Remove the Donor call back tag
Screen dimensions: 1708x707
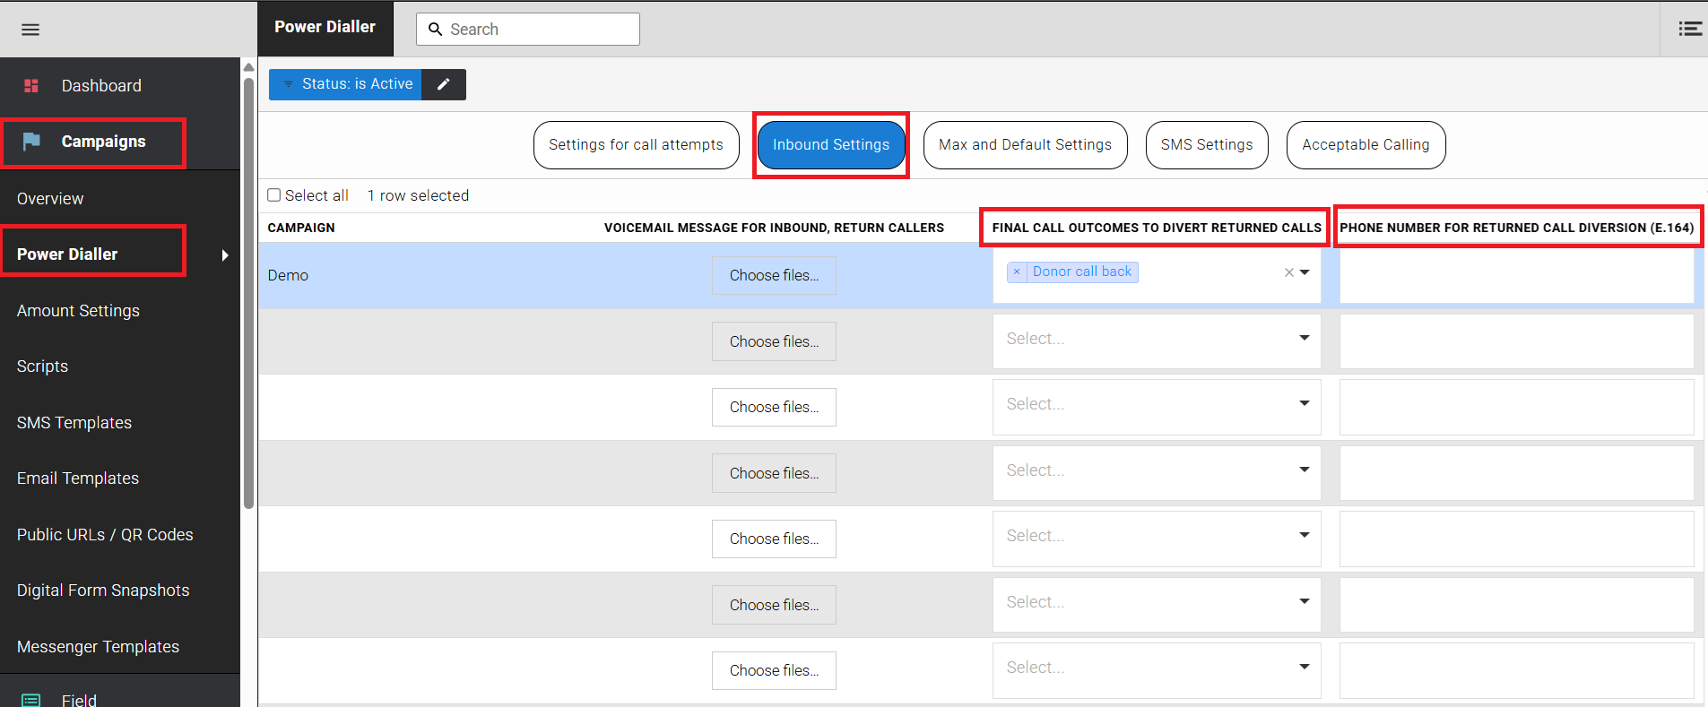click(1017, 272)
